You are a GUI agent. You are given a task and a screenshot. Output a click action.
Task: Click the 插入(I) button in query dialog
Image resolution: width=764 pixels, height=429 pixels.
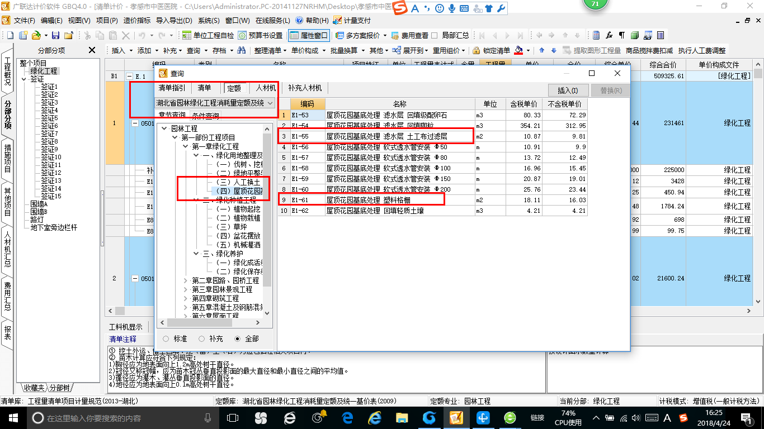(x=568, y=90)
